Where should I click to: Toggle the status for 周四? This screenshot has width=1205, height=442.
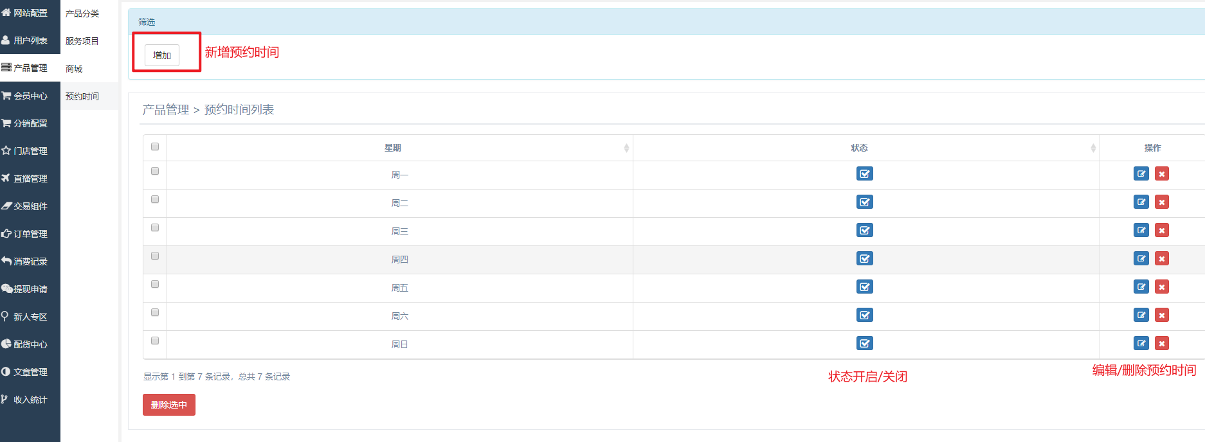click(864, 258)
